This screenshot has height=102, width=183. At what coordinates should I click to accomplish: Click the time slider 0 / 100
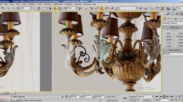(8, 93)
